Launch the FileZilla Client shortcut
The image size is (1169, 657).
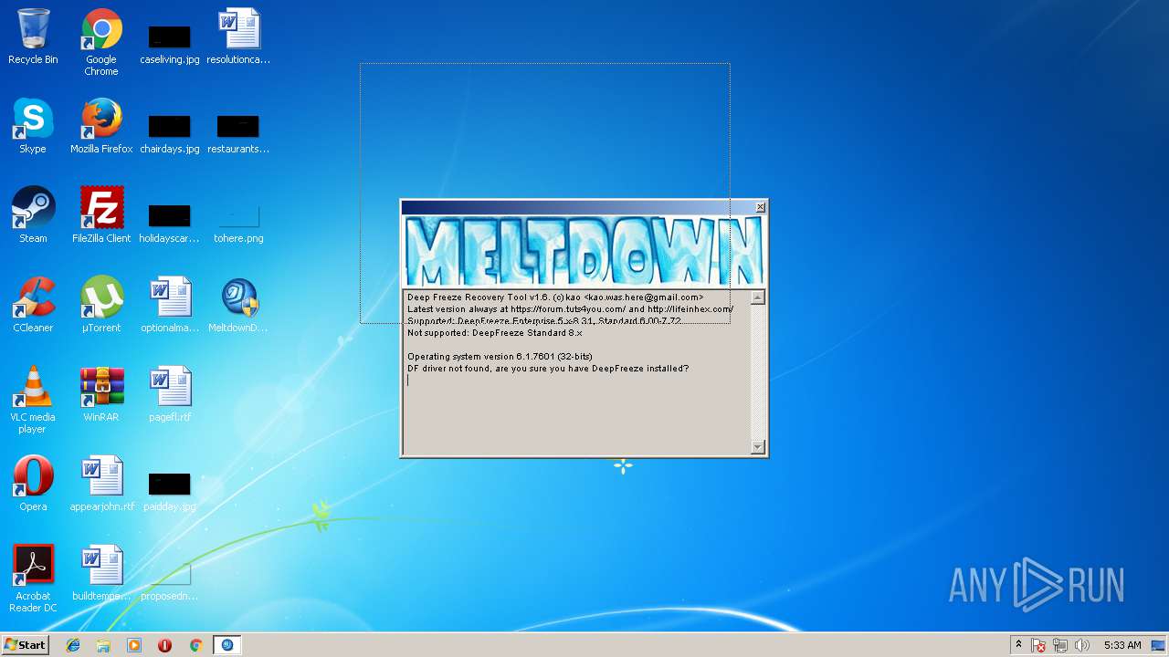[101, 215]
